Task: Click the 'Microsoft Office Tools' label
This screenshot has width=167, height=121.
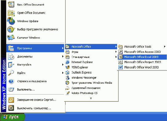Action: click(x=138, y=46)
